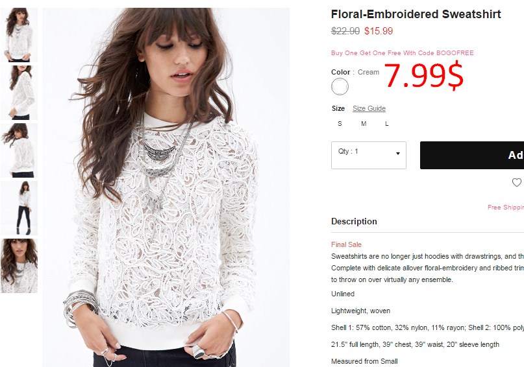Click the $15.99 sale price
Screen dimensions: 524x367
tap(379, 31)
